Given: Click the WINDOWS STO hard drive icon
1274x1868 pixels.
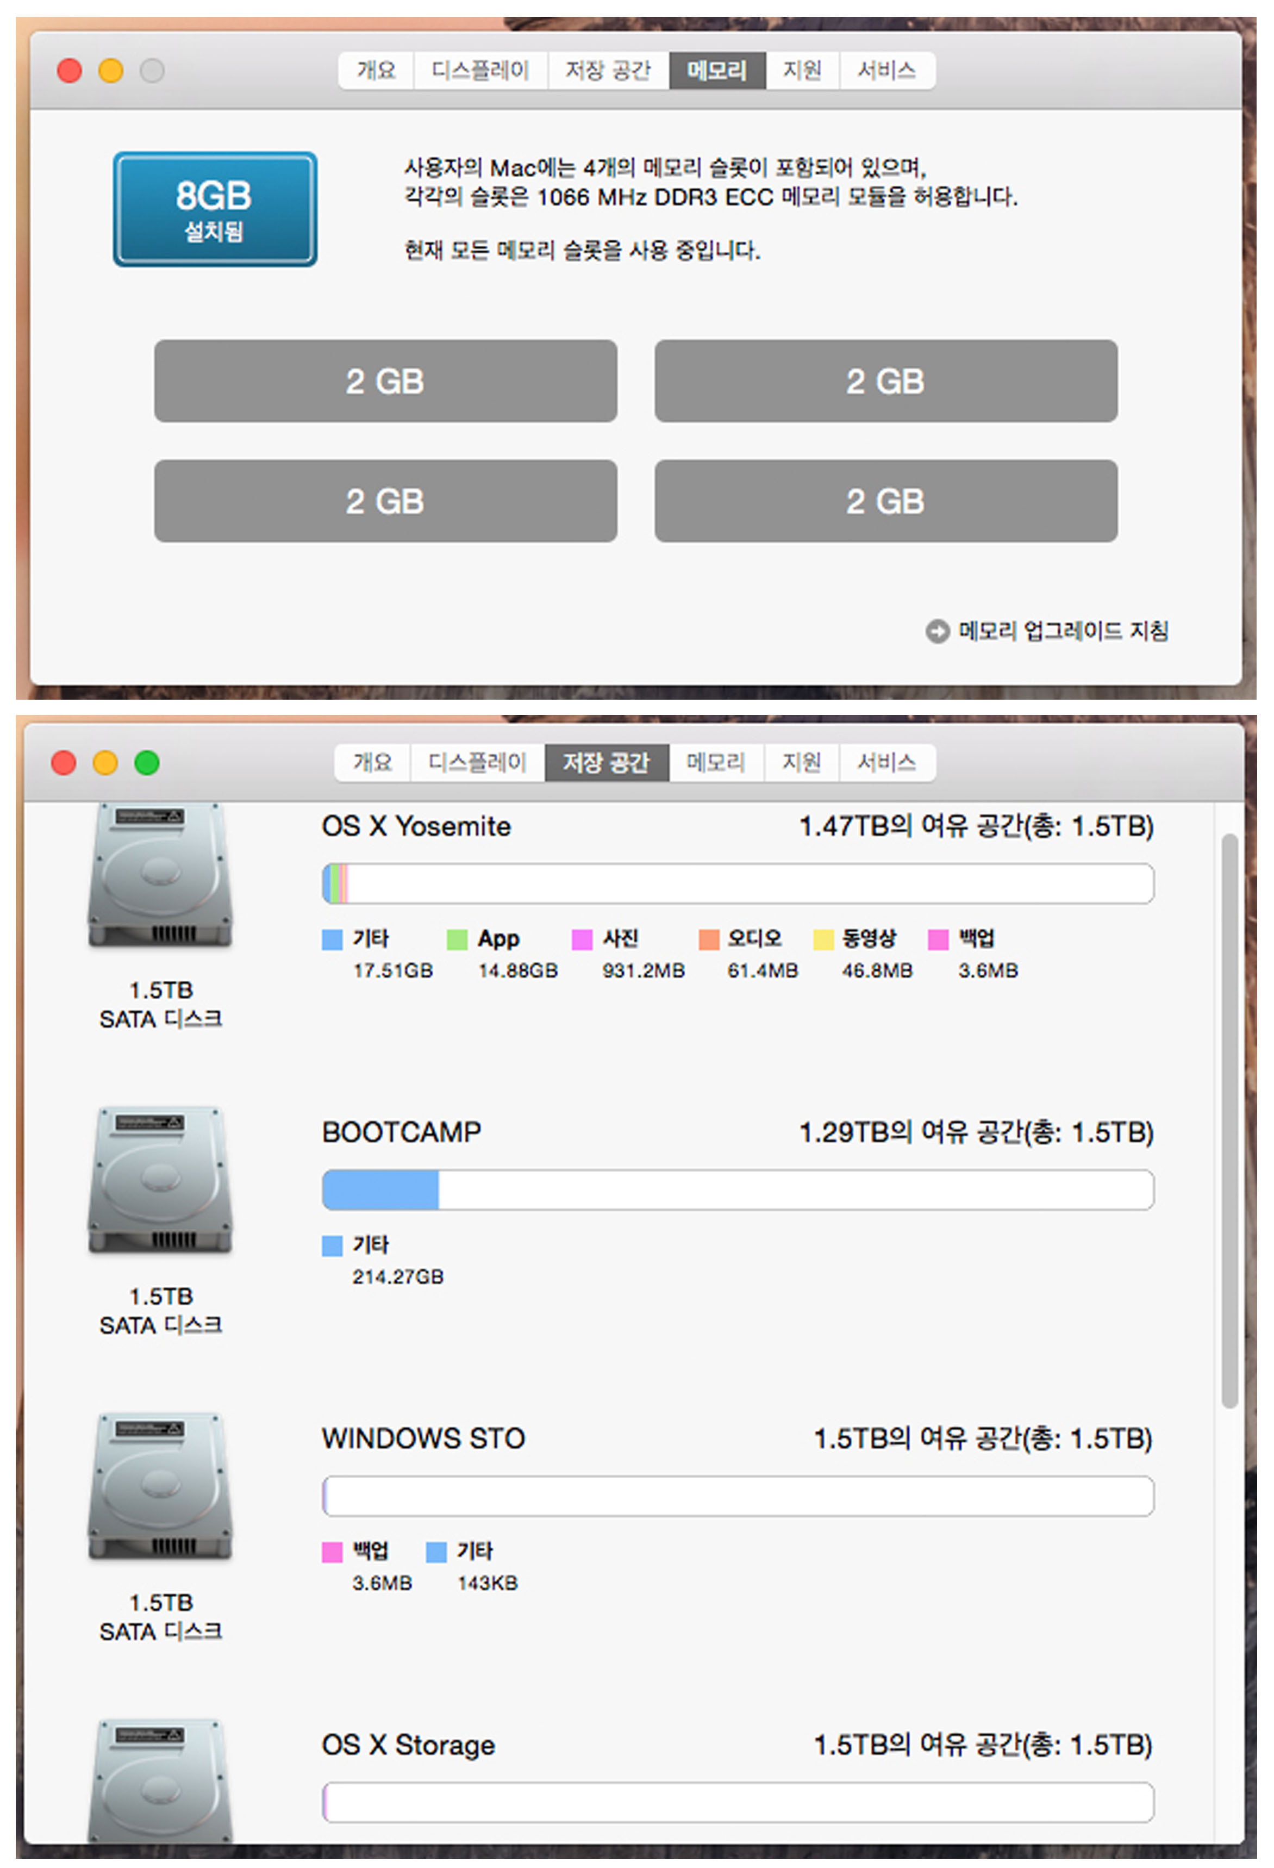Looking at the screenshot, I should (161, 1486).
